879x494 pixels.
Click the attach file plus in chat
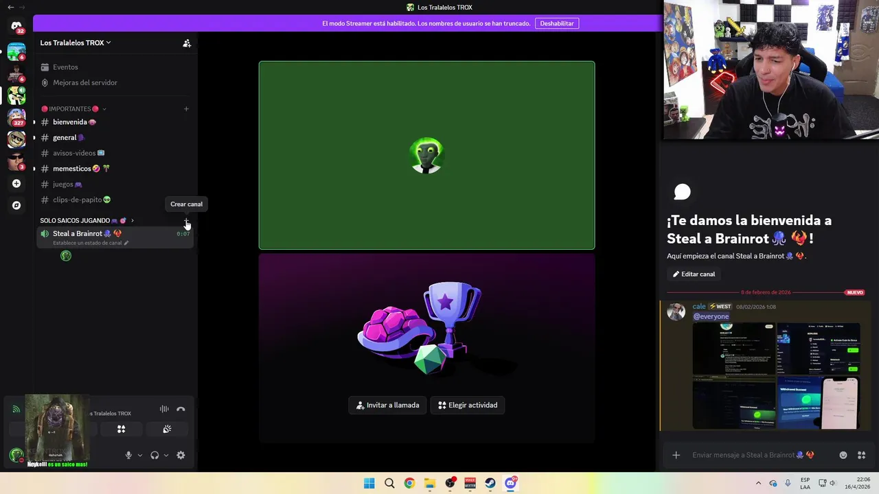tap(676, 455)
